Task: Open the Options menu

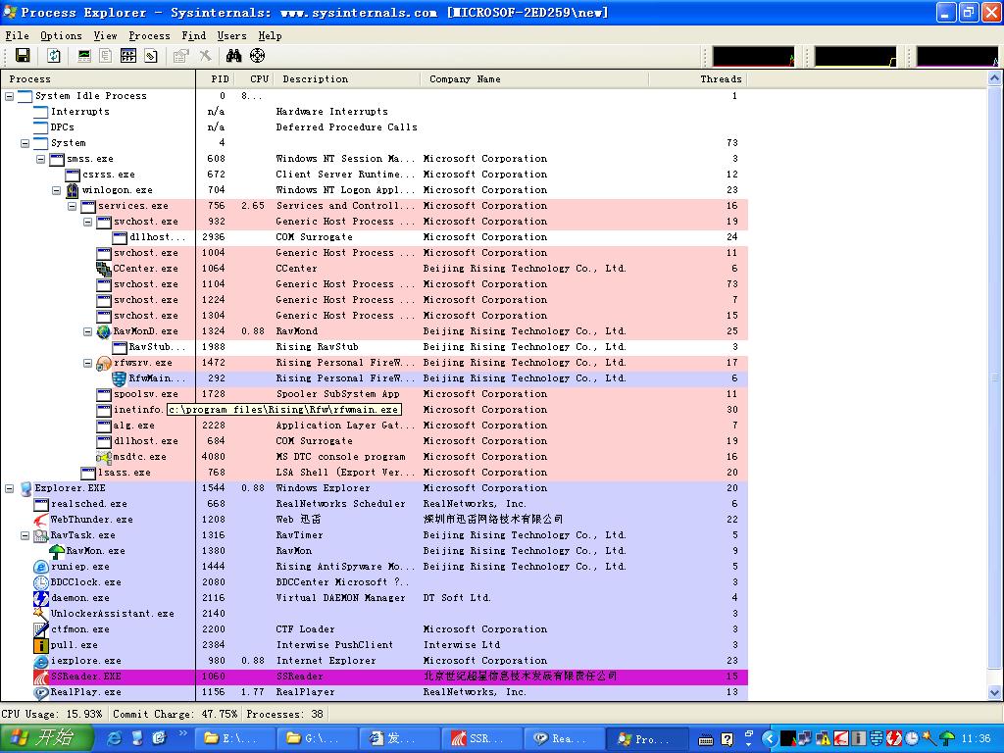Action: (x=61, y=35)
